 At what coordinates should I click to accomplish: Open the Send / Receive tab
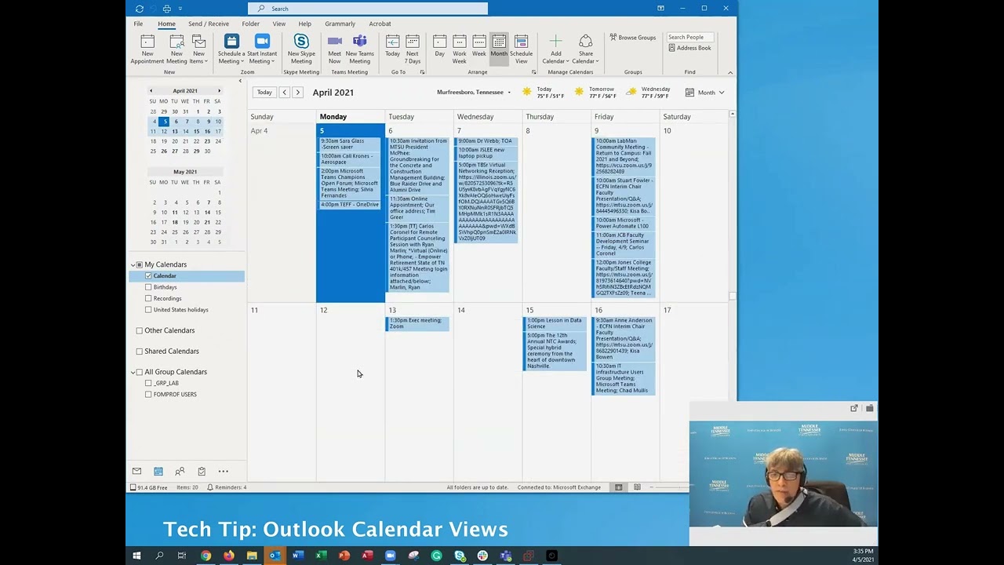click(x=209, y=24)
